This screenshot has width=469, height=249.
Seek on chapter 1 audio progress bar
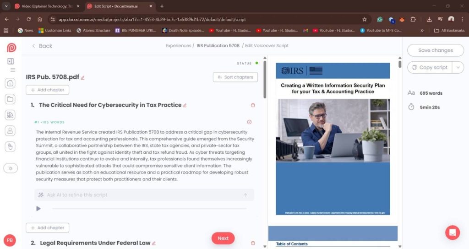150,209
